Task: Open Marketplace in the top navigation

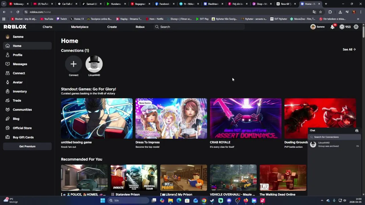Action: coord(80,27)
